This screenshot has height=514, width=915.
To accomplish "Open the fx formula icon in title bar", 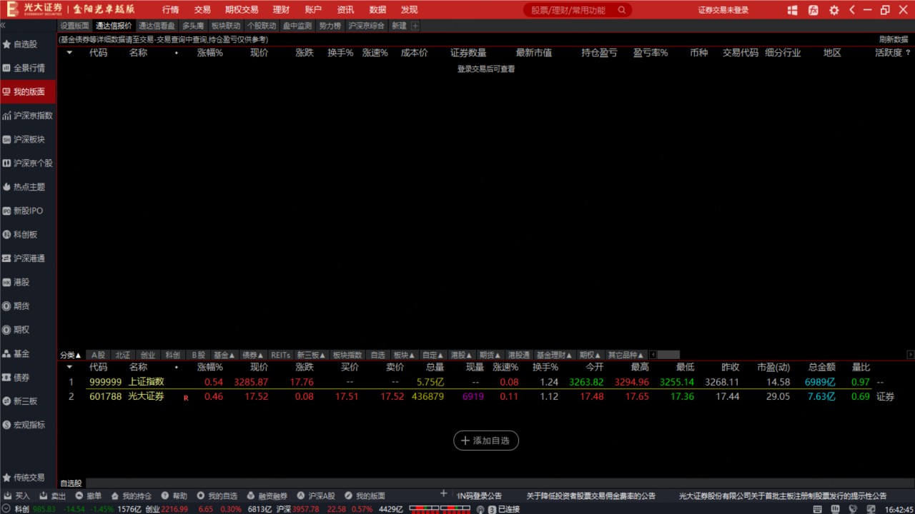I will point(813,10).
